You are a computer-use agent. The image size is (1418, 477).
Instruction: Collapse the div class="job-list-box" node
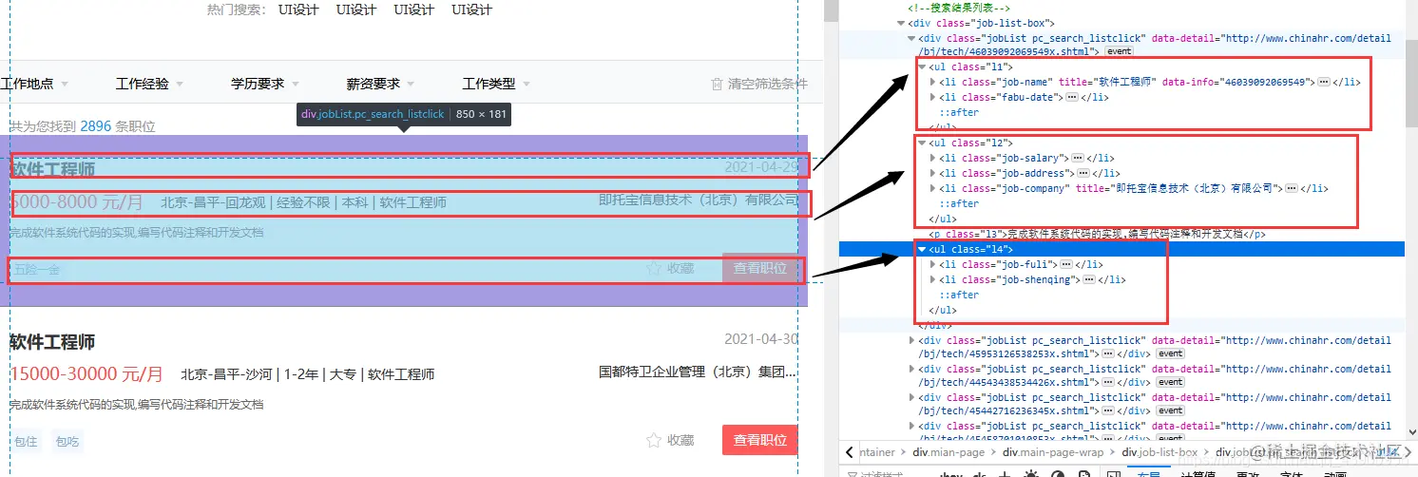pyautogui.click(x=900, y=23)
